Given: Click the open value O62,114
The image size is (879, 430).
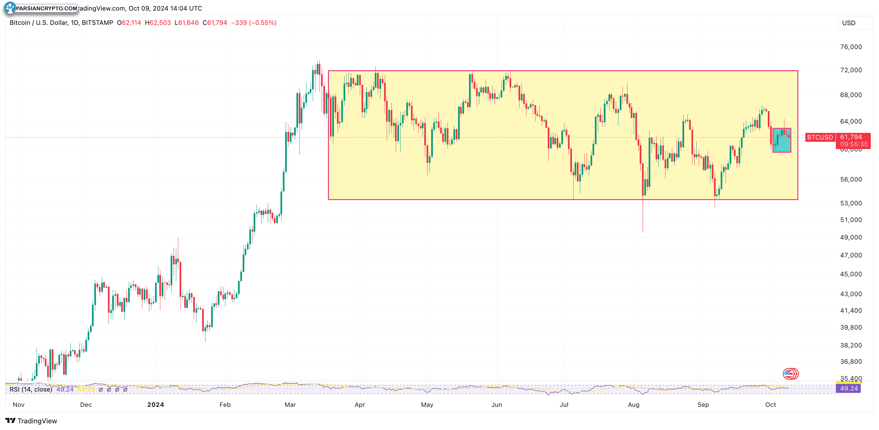Looking at the screenshot, I should [129, 23].
